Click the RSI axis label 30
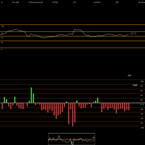Viewport: 145px width, 145px height. pos(2,43)
